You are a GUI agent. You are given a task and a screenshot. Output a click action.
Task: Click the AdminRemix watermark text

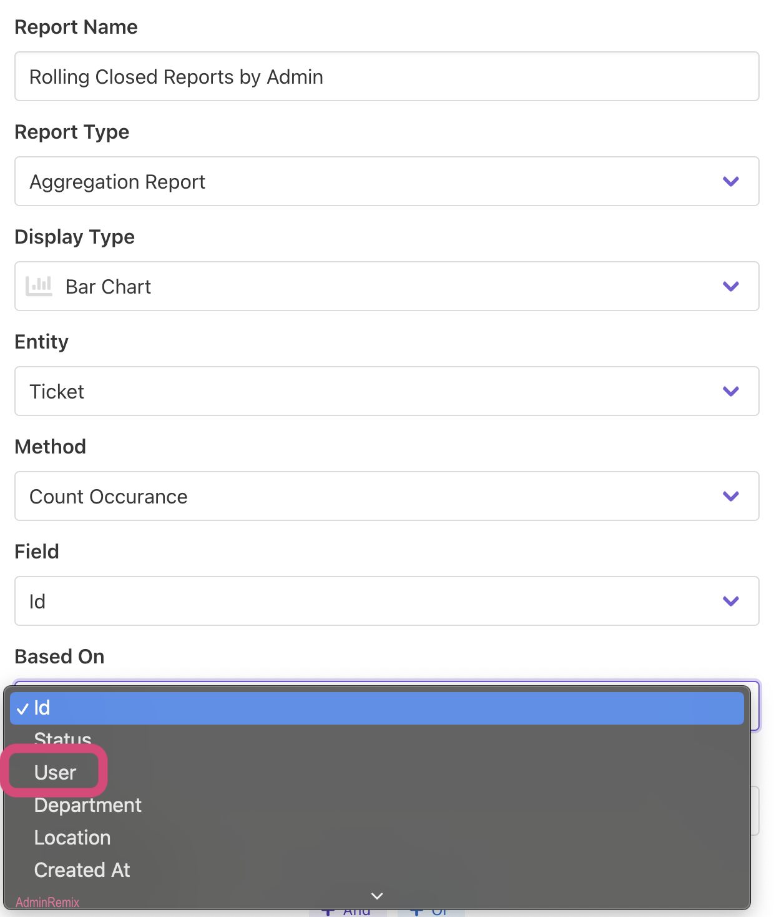47,903
